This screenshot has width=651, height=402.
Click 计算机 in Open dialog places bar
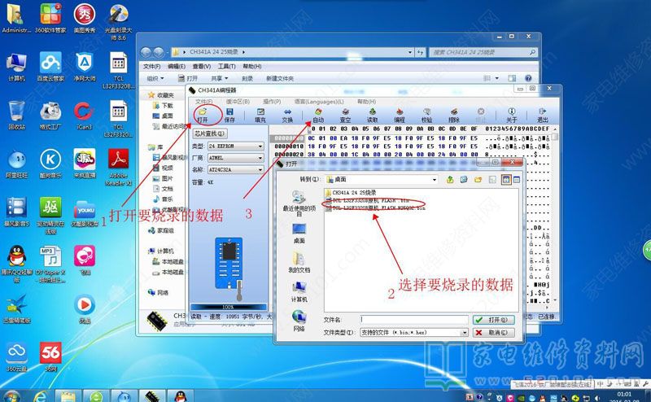pos(299,291)
